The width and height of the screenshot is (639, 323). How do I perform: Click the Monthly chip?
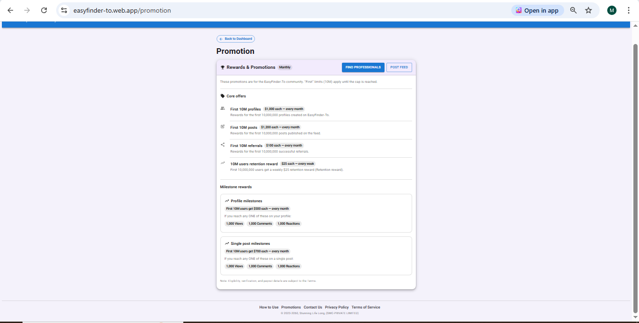point(285,67)
